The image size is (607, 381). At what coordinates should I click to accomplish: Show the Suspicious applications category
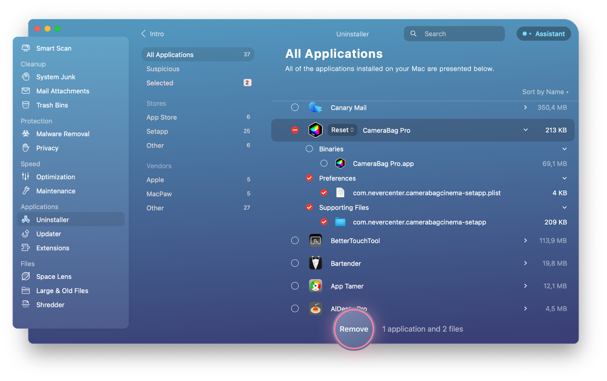[163, 69]
